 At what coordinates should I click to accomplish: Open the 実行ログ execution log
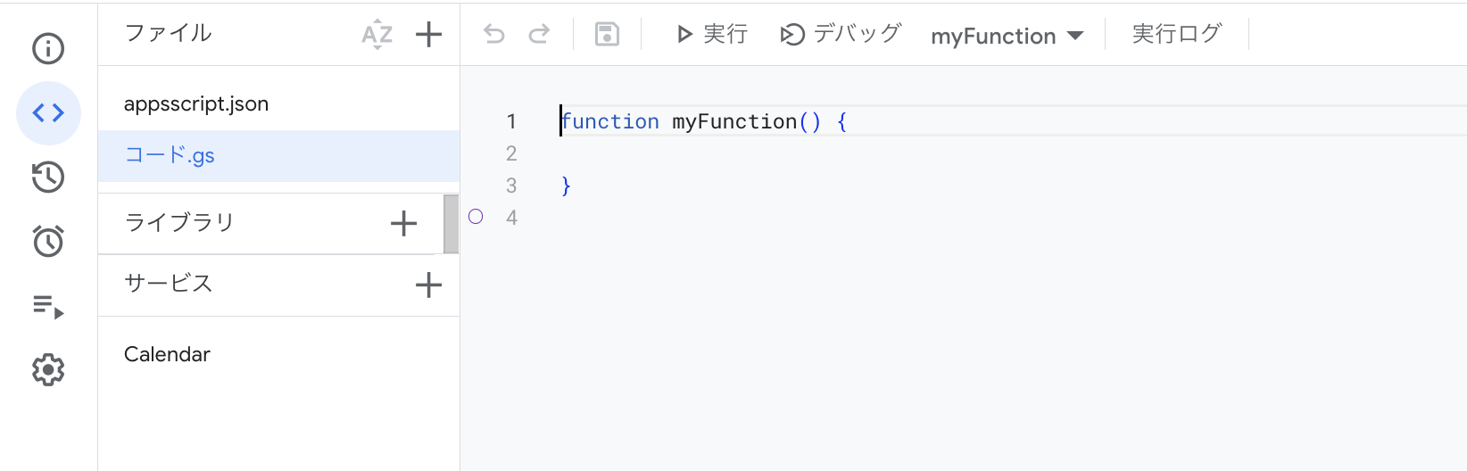(x=1176, y=35)
